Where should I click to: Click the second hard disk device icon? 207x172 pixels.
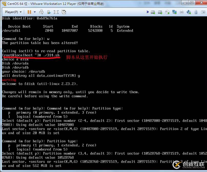click(160, 12)
